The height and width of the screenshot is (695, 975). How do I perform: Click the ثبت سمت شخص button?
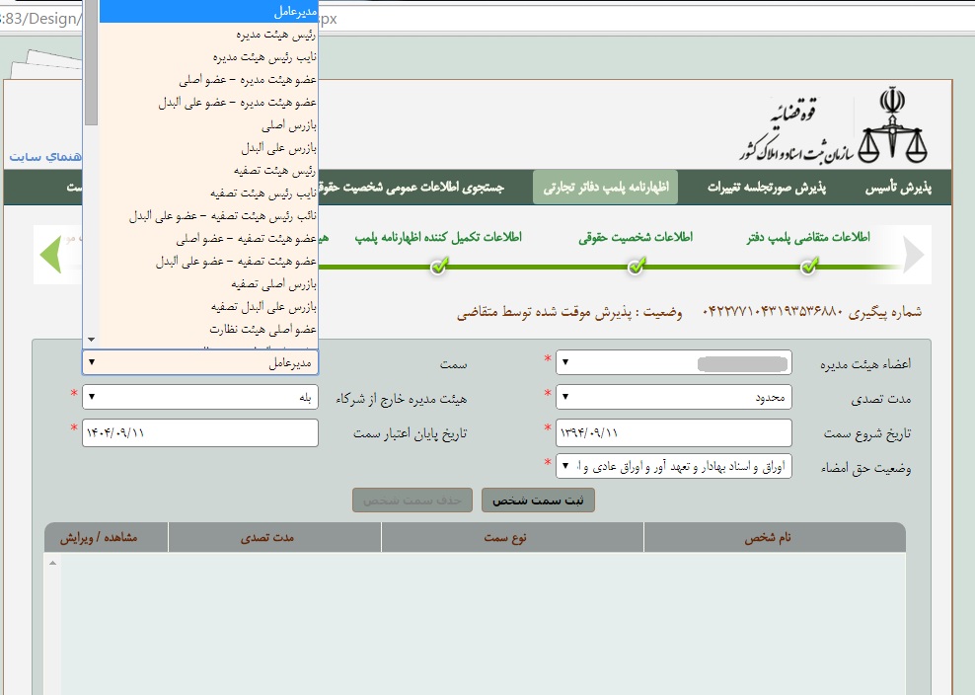pos(538,501)
